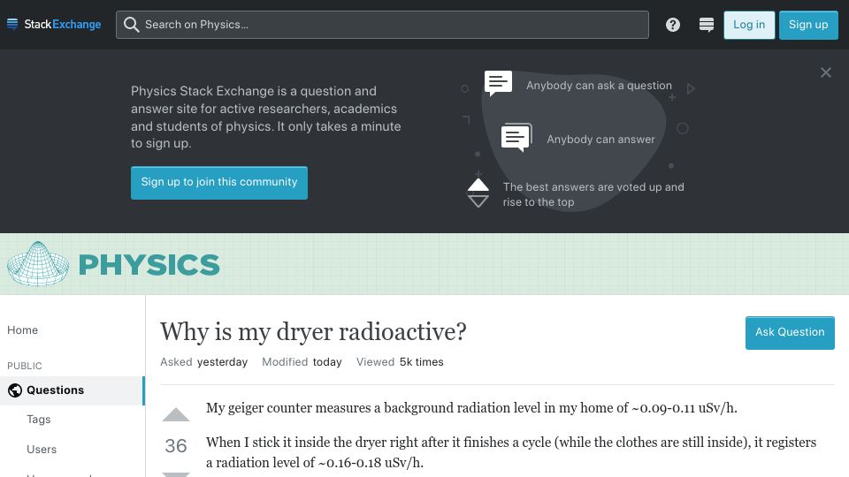
Task: Click the 'Anybody can ask a question' icon
Action: [x=498, y=84]
